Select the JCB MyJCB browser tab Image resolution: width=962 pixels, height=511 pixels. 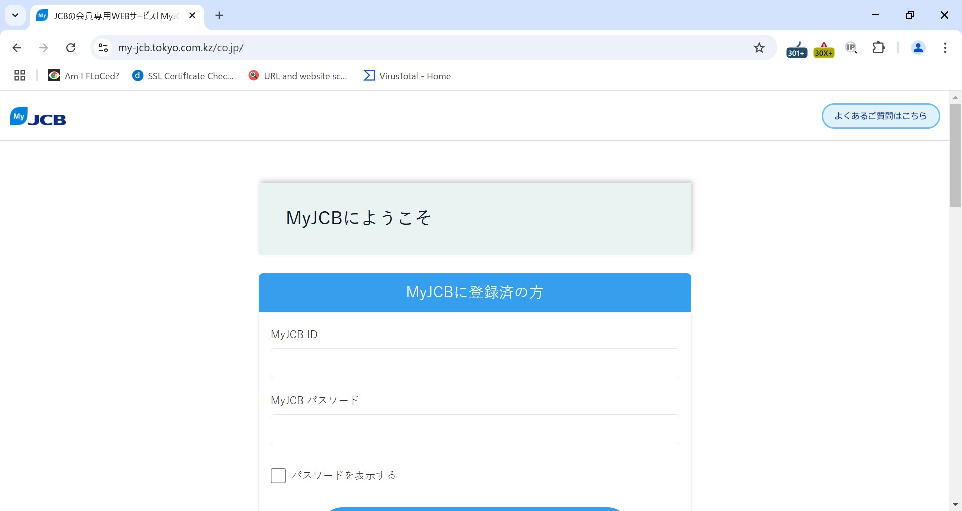(x=117, y=16)
